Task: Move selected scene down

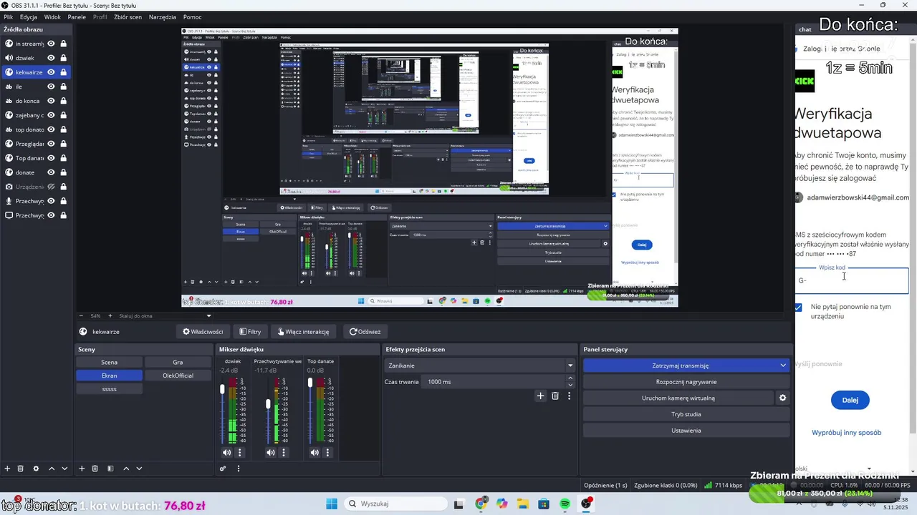Action: [x=139, y=469]
